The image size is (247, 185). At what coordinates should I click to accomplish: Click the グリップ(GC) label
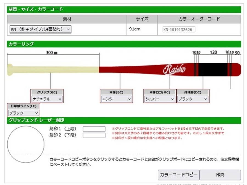pos(47,92)
